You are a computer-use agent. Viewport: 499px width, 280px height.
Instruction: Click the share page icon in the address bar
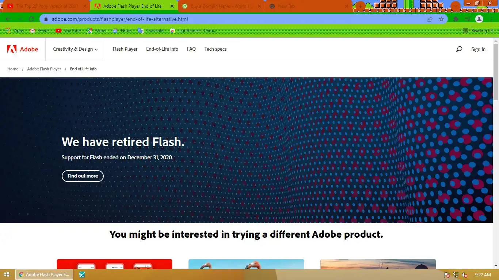click(430, 19)
